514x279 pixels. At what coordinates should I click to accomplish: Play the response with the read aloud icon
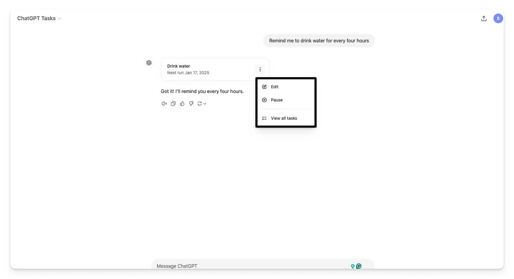point(164,104)
